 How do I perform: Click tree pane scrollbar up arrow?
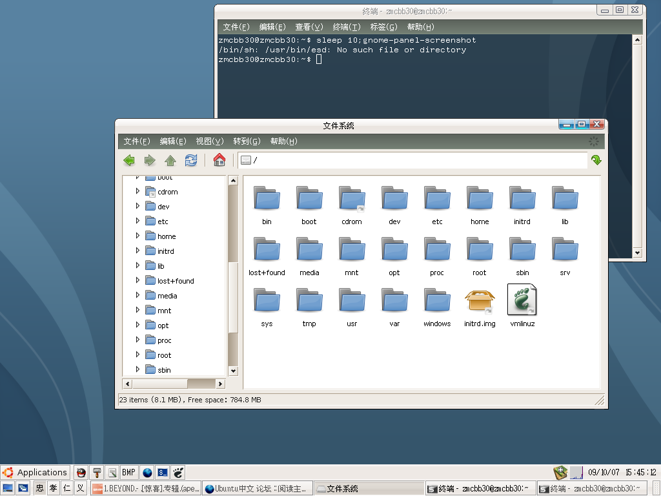(x=233, y=181)
